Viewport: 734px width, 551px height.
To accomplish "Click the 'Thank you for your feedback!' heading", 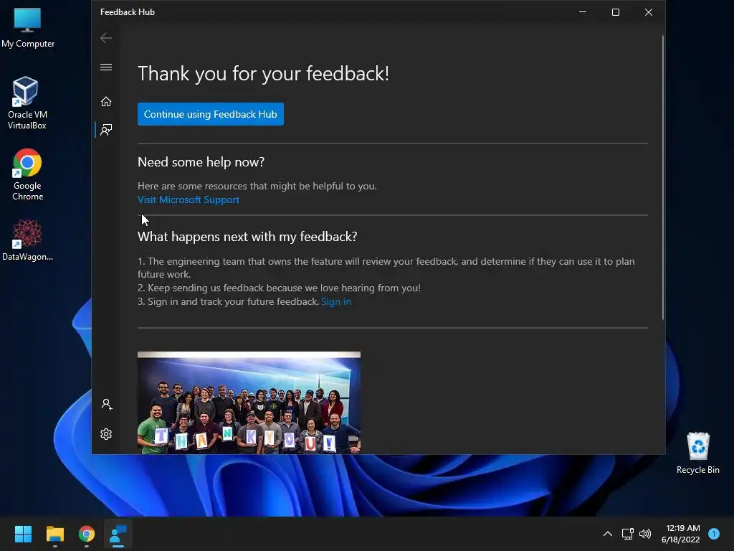I will tap(263, 74).
